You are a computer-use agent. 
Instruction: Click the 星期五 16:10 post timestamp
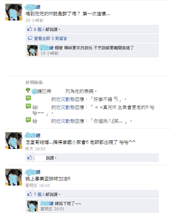pyautogui.click(x=38, y=185)
